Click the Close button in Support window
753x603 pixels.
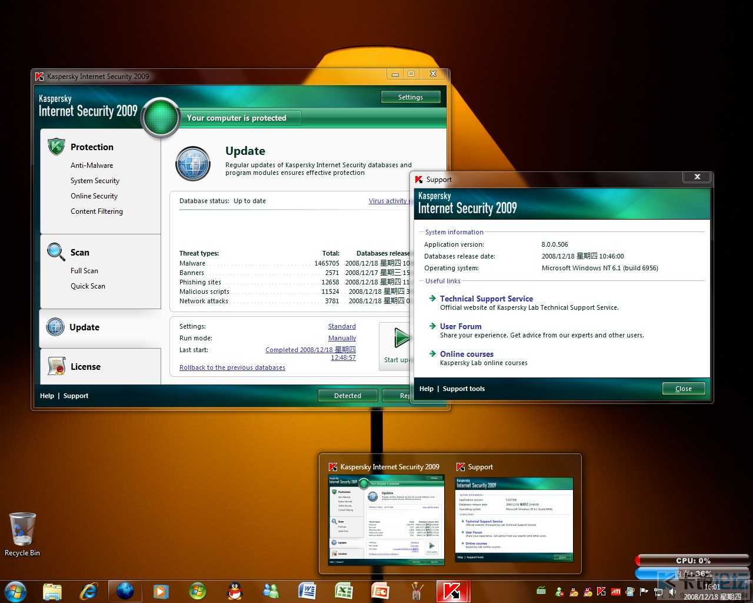coord(683,389)
